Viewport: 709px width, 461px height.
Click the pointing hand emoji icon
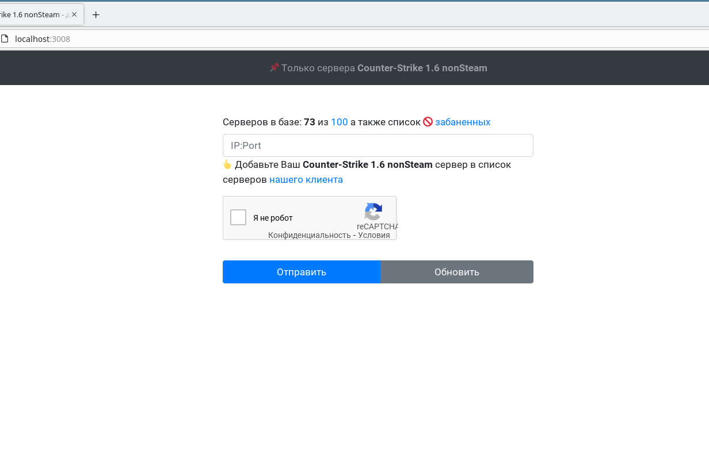click(227, 164)
